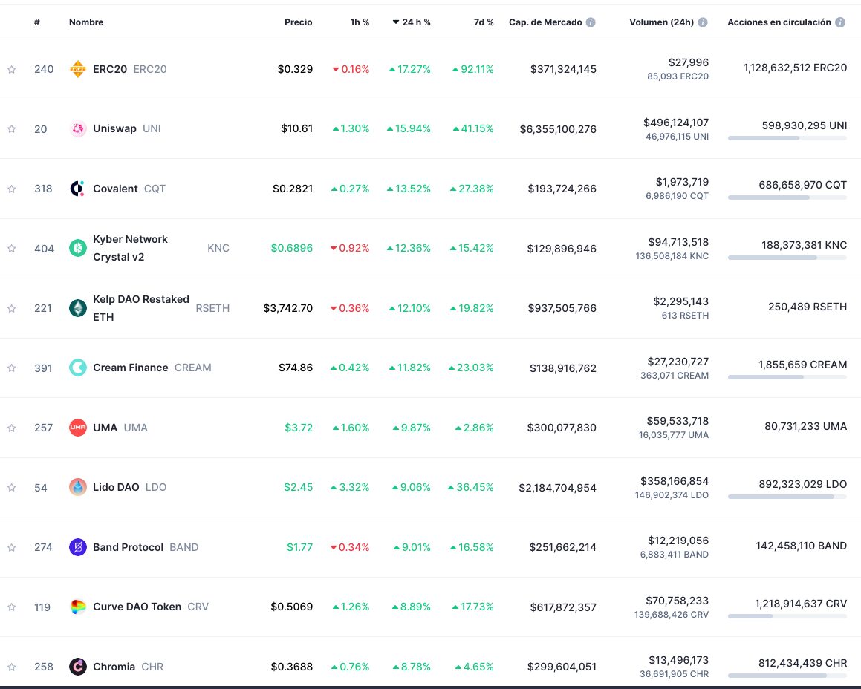Click Lido DAO 1h change 3.32%

click(350, 487)
